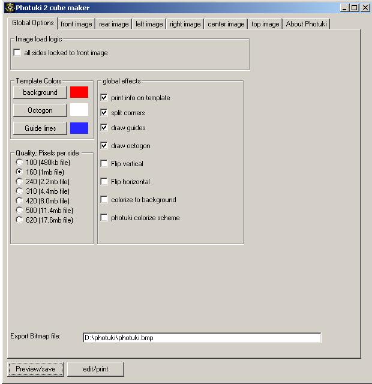Enable photuki colorize scheme checkbox
The height and width of the screenshot is (384, 372).
pos(104,218)
